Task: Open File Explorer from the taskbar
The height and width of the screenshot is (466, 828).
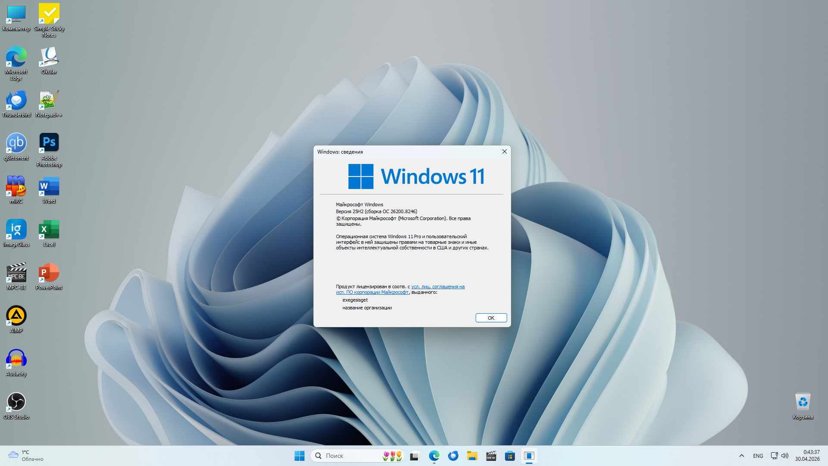Action: tap(472, 456)
